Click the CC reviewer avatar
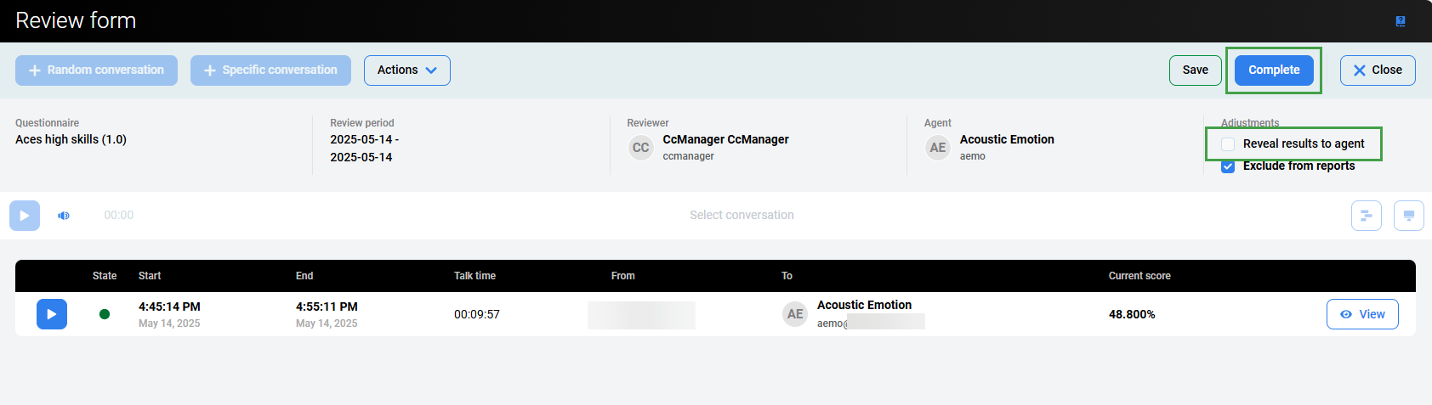Screen dimensions: 1432x405 [x=640, y=148]
